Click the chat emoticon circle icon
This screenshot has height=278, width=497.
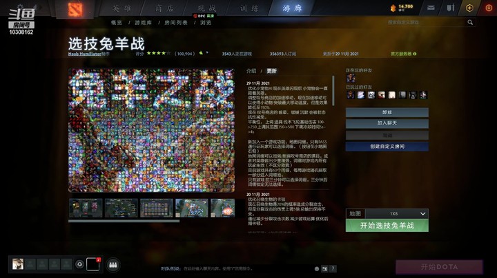317,269
